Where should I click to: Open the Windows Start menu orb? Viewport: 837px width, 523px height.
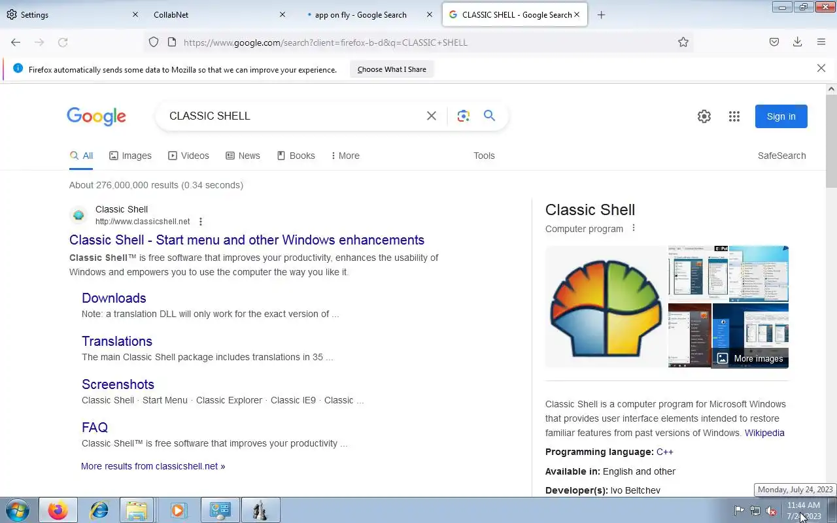click(x=17, y=510)
